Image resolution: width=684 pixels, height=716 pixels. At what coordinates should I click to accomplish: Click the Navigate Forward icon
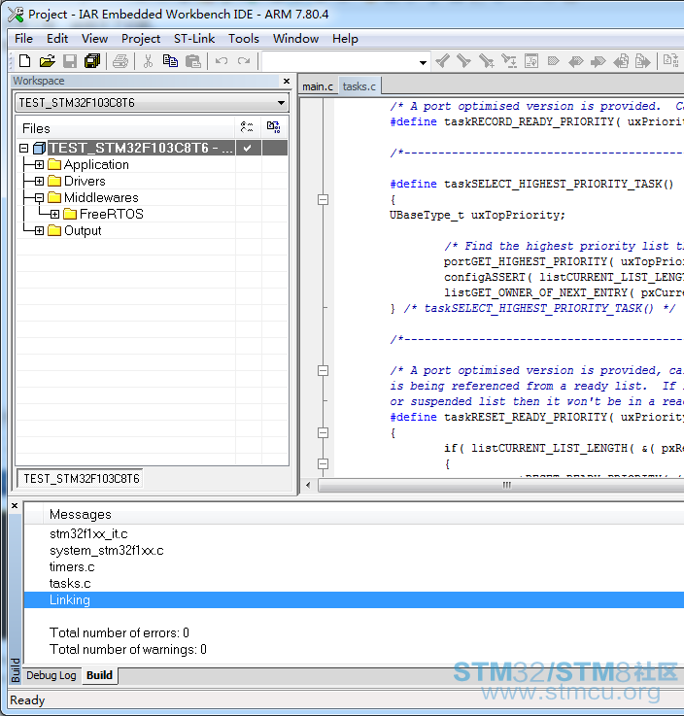(x=642, y=61)
